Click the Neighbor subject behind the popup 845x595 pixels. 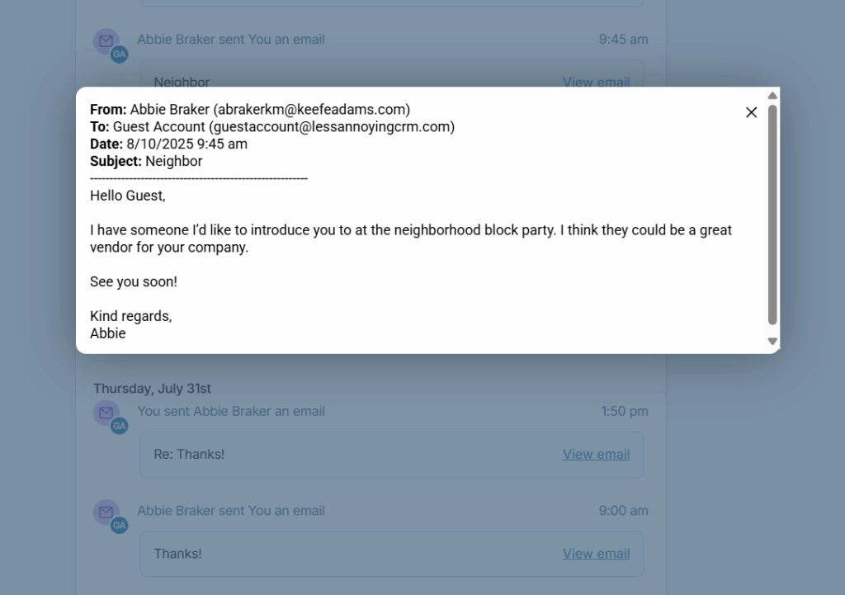(x=182, y=82)
